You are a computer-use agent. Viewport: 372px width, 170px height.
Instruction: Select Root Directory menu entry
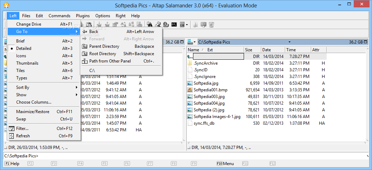coord(121,54)
